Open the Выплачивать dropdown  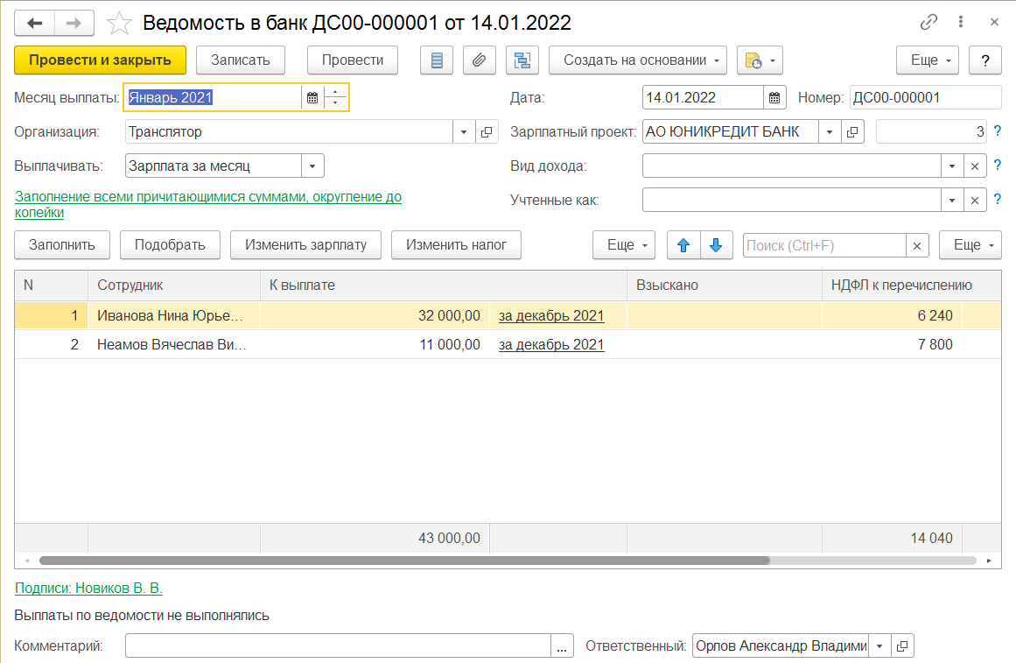pos(312,166)
